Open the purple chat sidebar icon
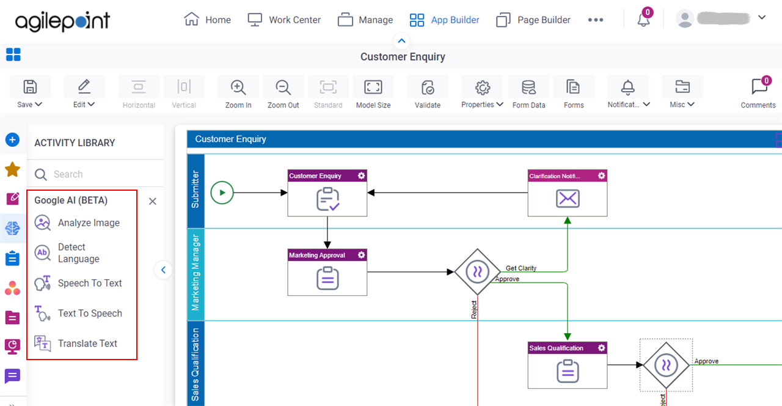782x406 pixels. 12,376
